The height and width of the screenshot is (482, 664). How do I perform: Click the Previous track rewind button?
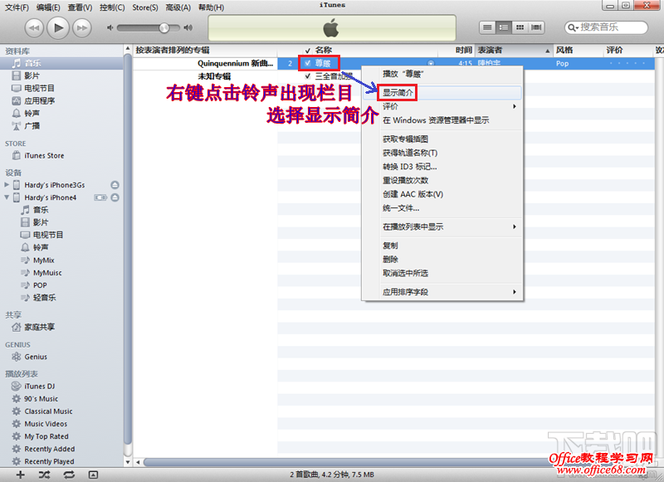coord(34,28)
